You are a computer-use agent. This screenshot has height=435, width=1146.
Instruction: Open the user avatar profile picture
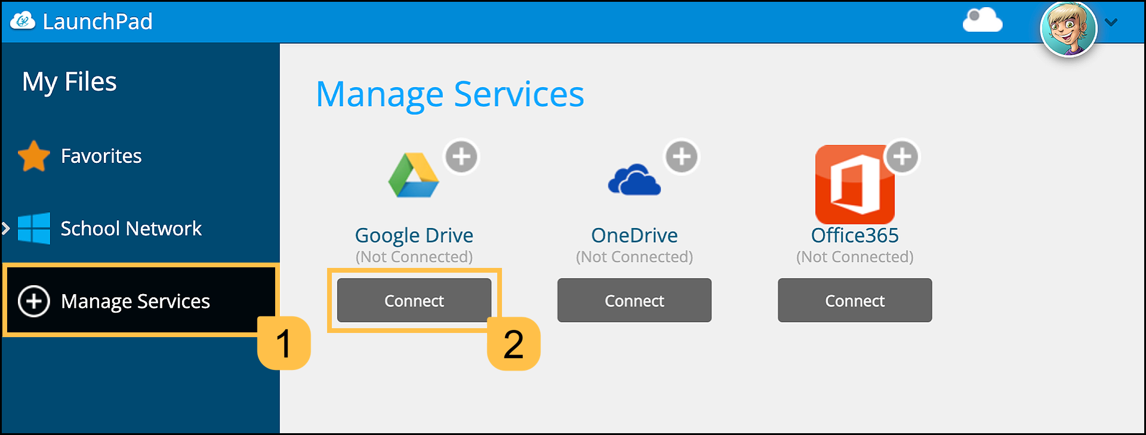click(1068, 29)
